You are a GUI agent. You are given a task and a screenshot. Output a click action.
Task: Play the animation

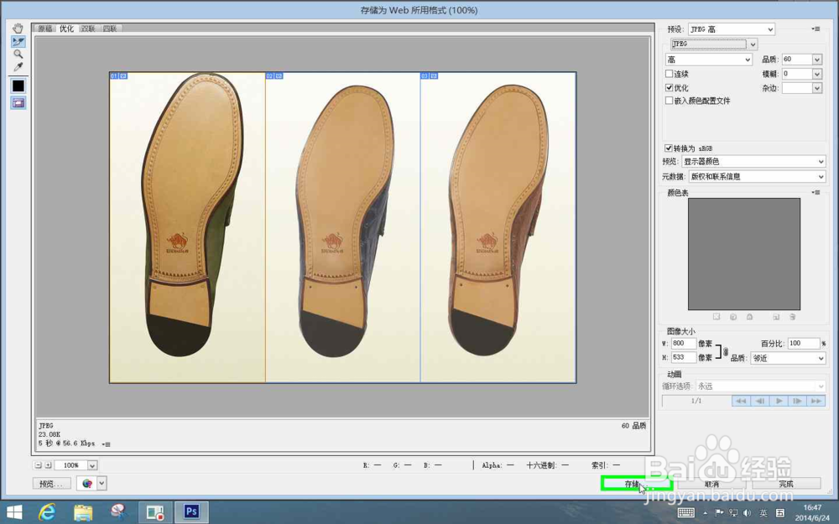click(x=779, y=401)
